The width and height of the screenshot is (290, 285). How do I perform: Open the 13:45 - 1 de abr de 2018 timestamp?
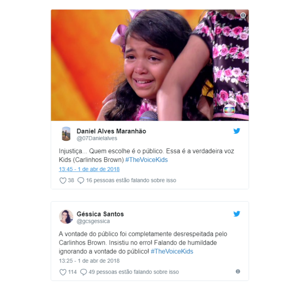click(89, 169)
